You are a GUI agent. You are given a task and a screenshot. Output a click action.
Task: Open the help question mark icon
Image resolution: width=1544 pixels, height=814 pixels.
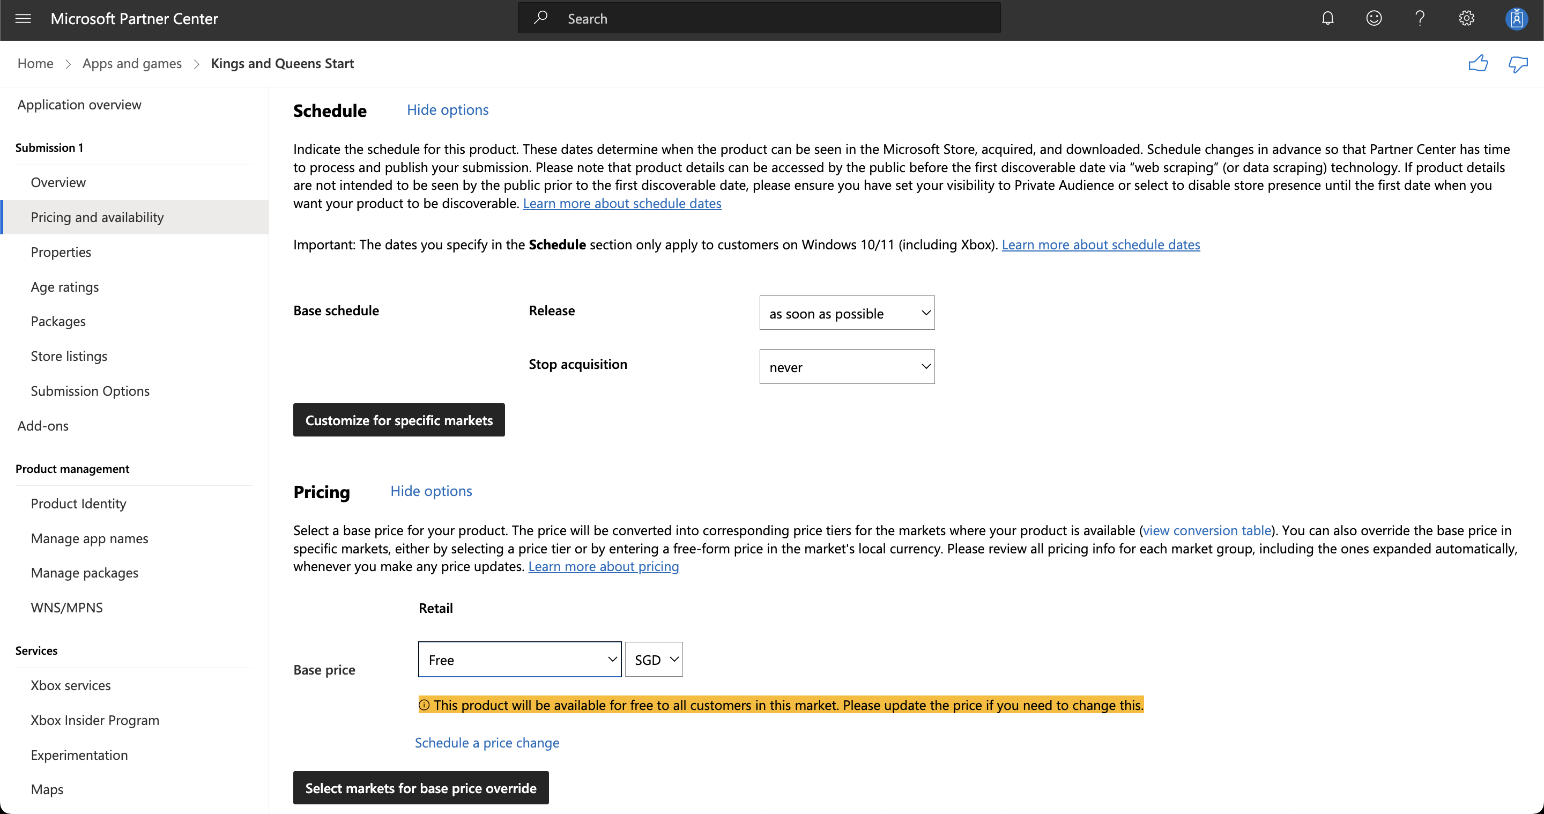click(1420, 19)
